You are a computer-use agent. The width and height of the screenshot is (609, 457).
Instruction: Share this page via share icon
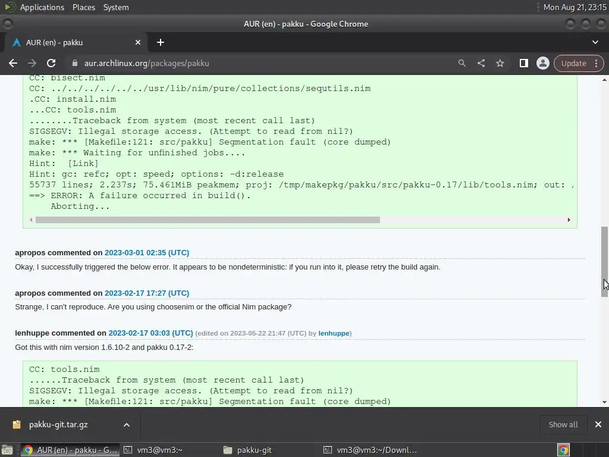481,63
